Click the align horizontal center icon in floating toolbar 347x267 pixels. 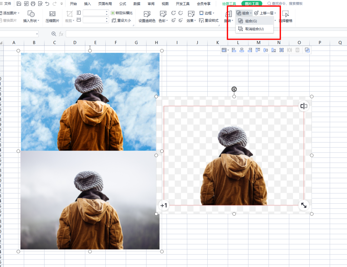coord(242,50)
